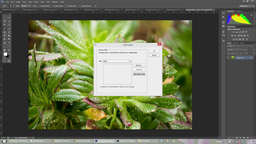The image size is (256, 144).
Task: Select the Clone Stamp tool
Action: pyautogui.click(x=5, y=32)
